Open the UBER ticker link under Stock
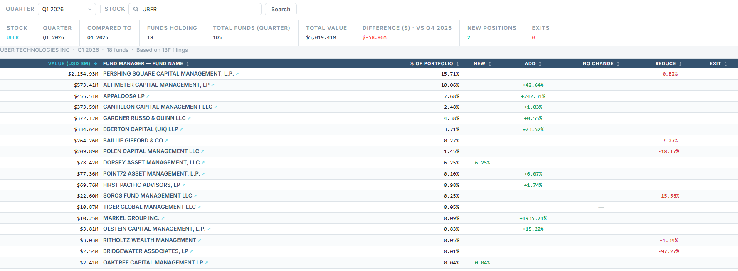This screenshot has width=738, height=271. pos(12,37)
